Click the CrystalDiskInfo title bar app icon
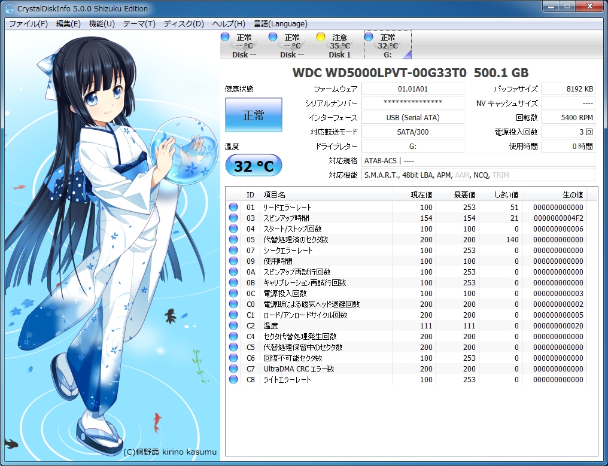Viewport: 608px width, 466px height. pos(10,9)
